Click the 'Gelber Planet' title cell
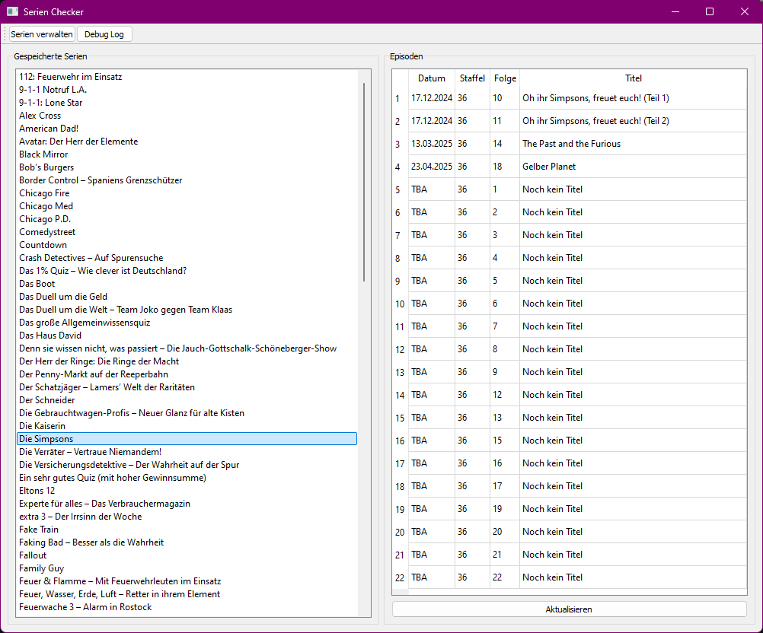The width and height of the screenshot is (763, 633). (549, 167)
